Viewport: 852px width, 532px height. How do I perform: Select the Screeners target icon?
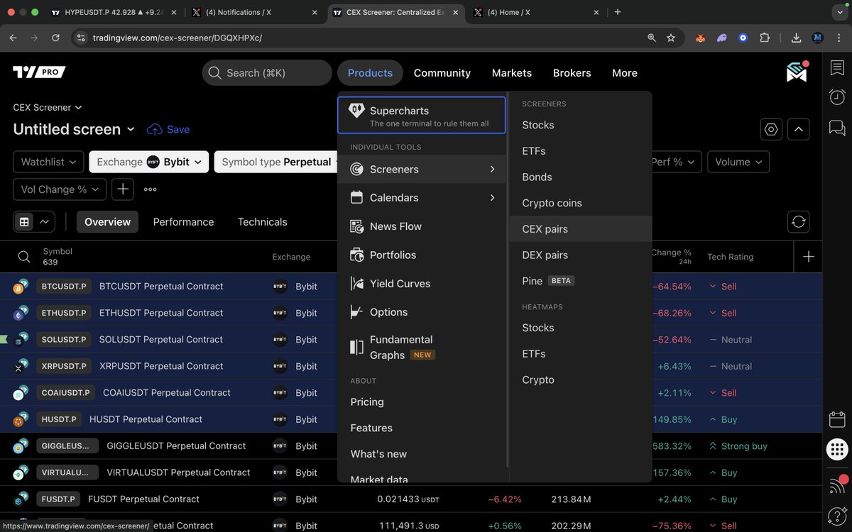point(356,170)
